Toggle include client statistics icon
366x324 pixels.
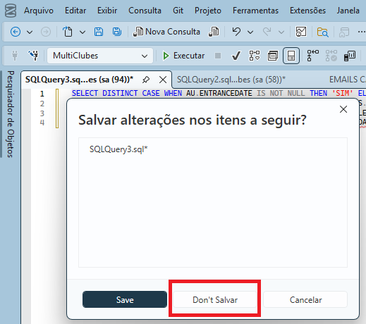tap(350, 56)
